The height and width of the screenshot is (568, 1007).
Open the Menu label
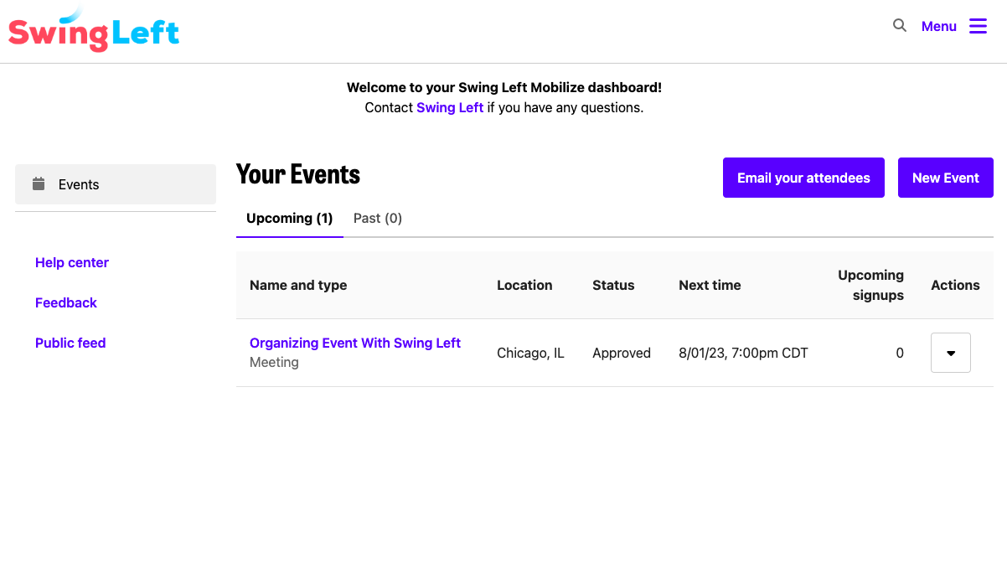(939, 27)
